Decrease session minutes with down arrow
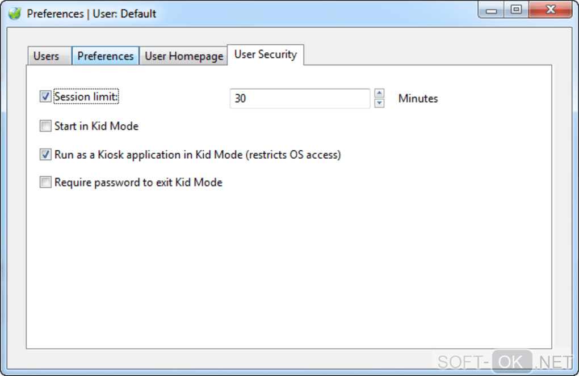The height and width of the screenshot is (376, 579). (380, 103)
